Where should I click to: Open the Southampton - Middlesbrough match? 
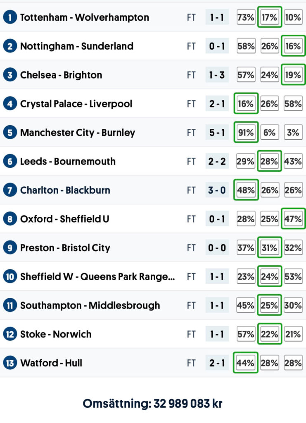pyautogui.click(x=90, y=306)
